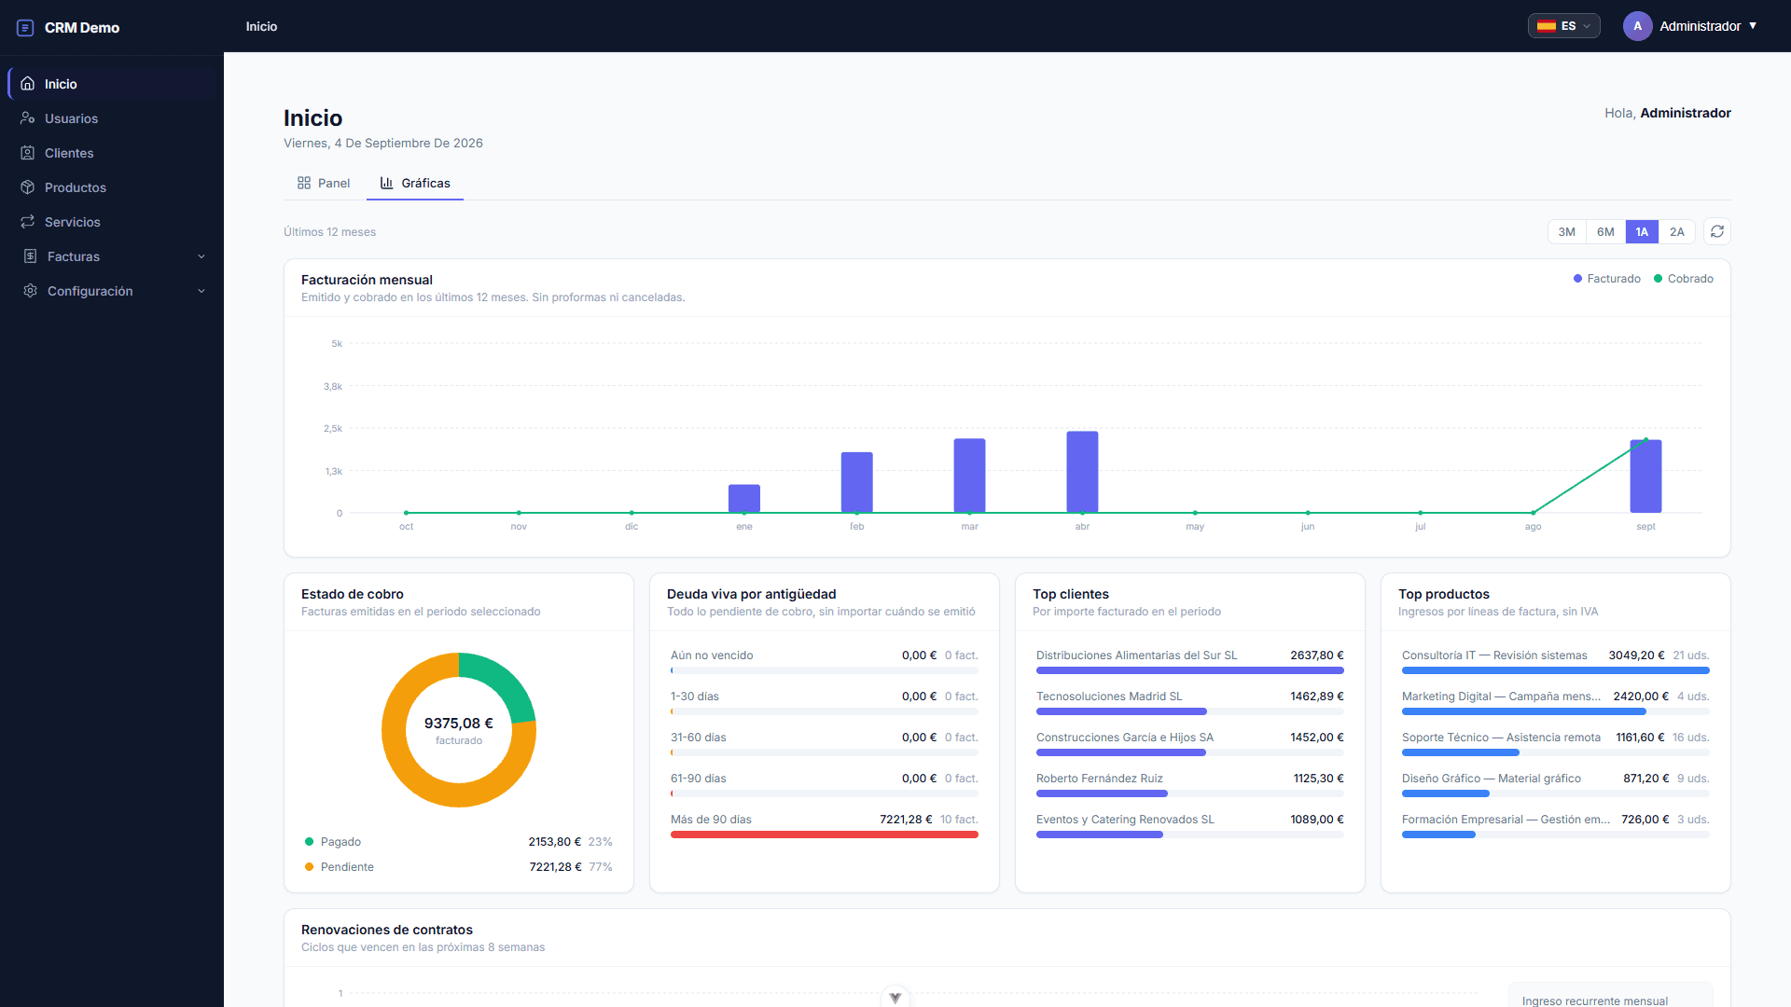Screen dimensions: 1791x1007
Task: Click the Pendiente legend row
Action: [458, 867]
